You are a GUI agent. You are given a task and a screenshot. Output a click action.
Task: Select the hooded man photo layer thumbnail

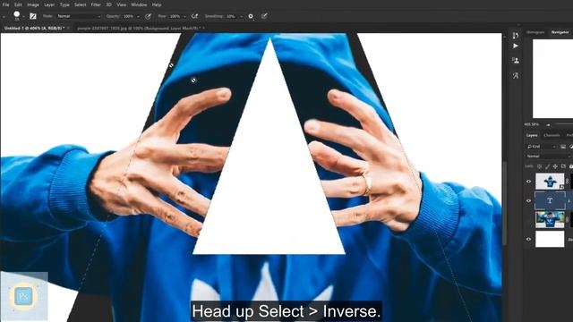pos(550,220)
